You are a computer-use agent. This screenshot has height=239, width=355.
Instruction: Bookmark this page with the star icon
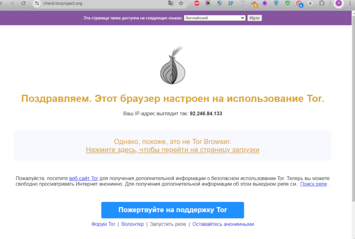tap(181, 3)
